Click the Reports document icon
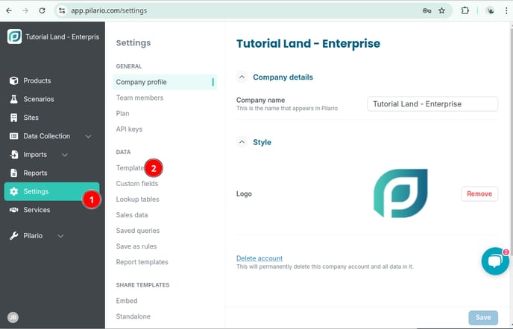Viewport: 513px width, 329px height. click(x=13, y=173)
